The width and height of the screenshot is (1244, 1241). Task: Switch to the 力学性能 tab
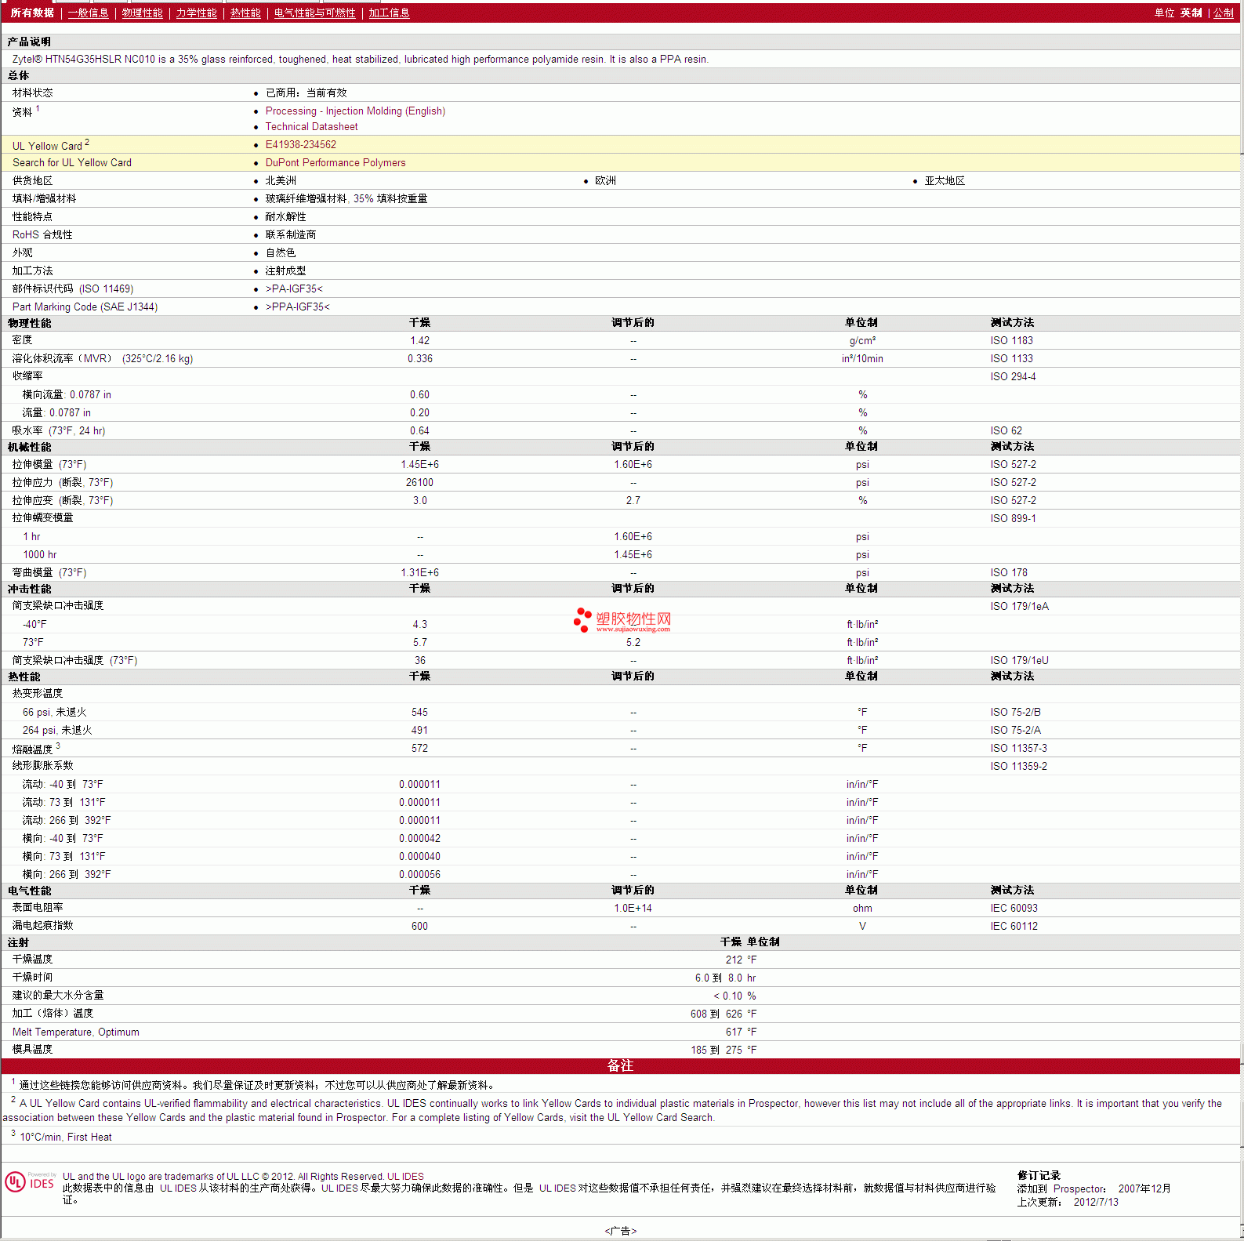(x=196, y=13)
